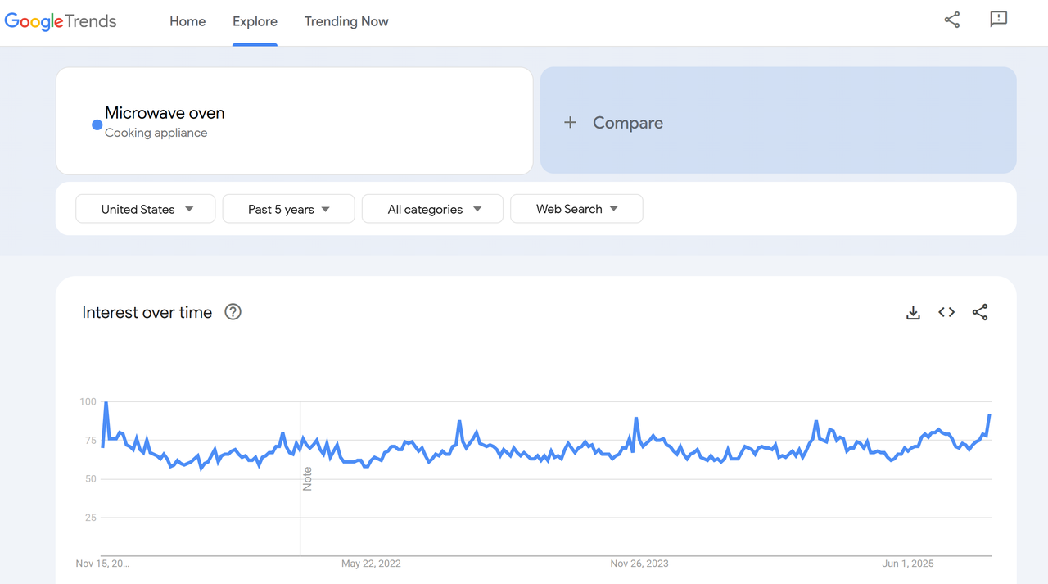Click the Google Trends logo
Viewport: 1048px width, 584px height.
60,21
